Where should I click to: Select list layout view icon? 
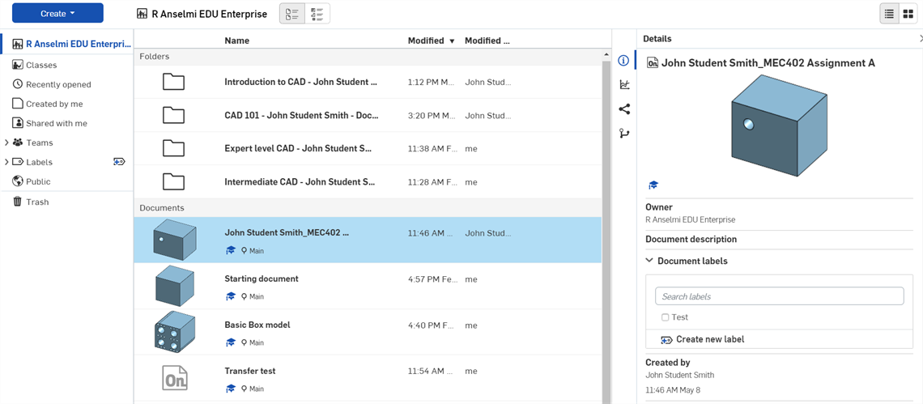(x=889, y=14)
